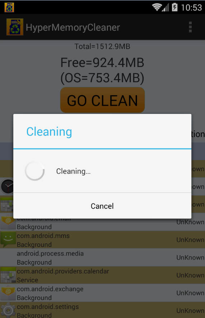The height and width of the screenshot is (318, 205).
Task: Select the com.android.settings gear icon
Action: 8,310
